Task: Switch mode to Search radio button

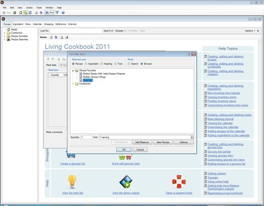Action: click(x=129, y=64)
